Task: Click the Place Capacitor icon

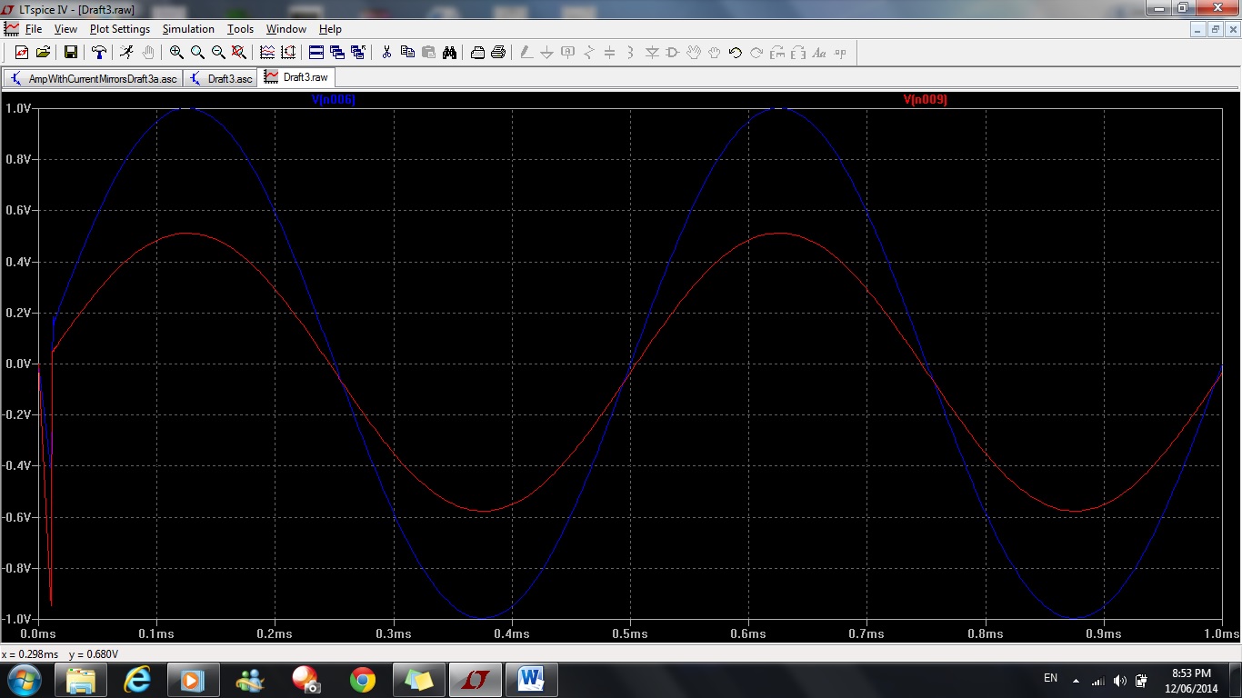Action: [610, 53]
